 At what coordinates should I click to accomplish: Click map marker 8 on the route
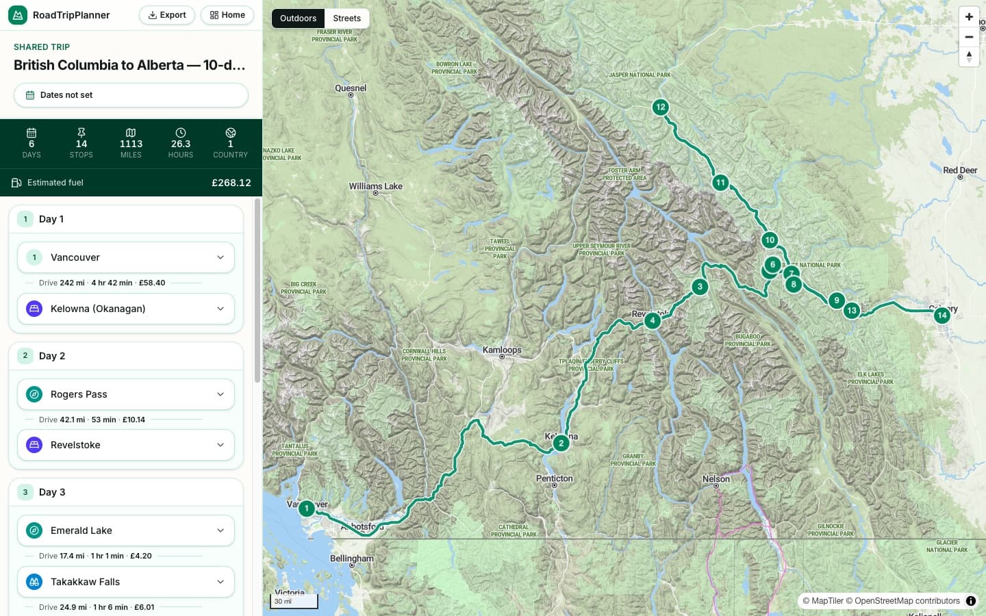(x=794, y=284)
